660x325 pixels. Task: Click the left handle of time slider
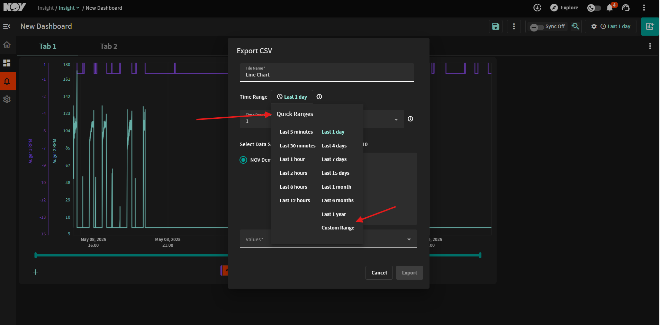click(36, 255)
